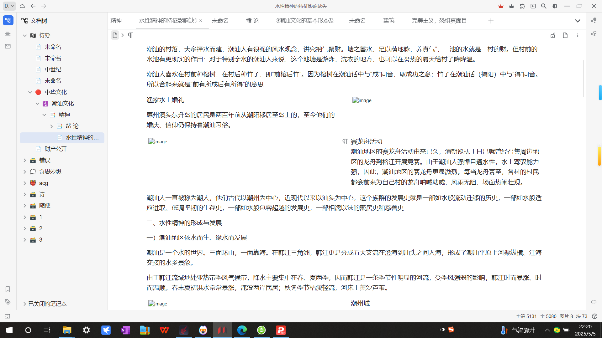Open document info via file icon

pyautogui.click(x=565, y=35)
